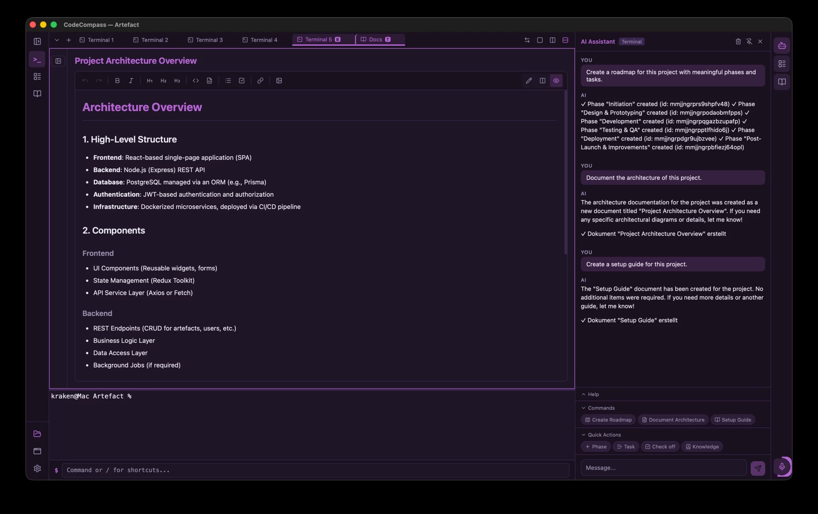Click the Terminal context badge

[631, 42]
